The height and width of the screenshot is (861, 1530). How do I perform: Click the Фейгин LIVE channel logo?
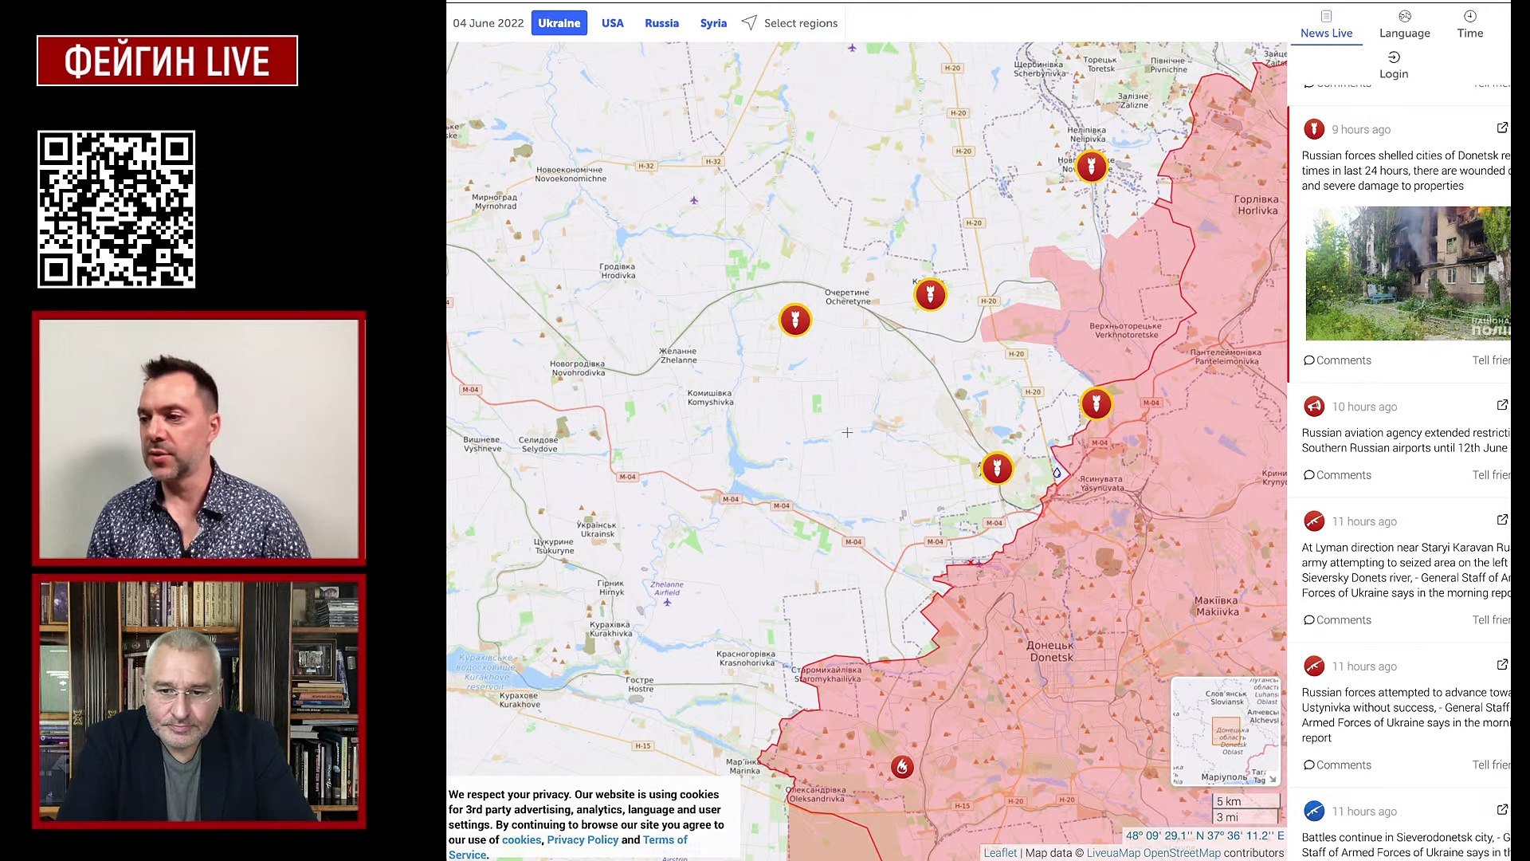[167, 61]
